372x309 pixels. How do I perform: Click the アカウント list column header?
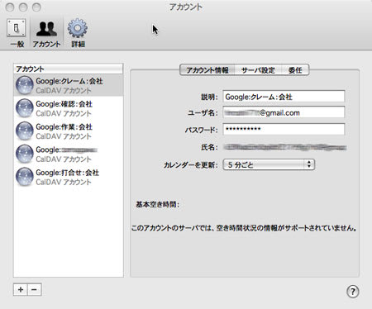[x=69, y=69]
